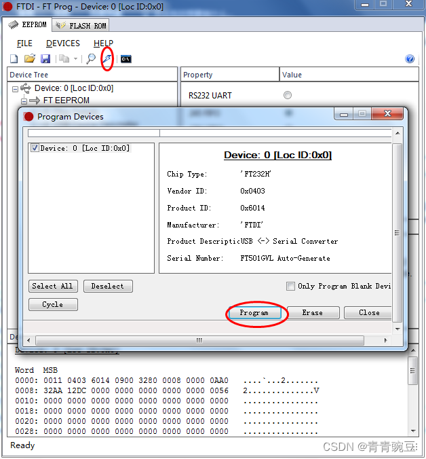Open the HELP menu
Image resolution: width=426 pixels, height=459 pixels.
click(x=103, y=43)
